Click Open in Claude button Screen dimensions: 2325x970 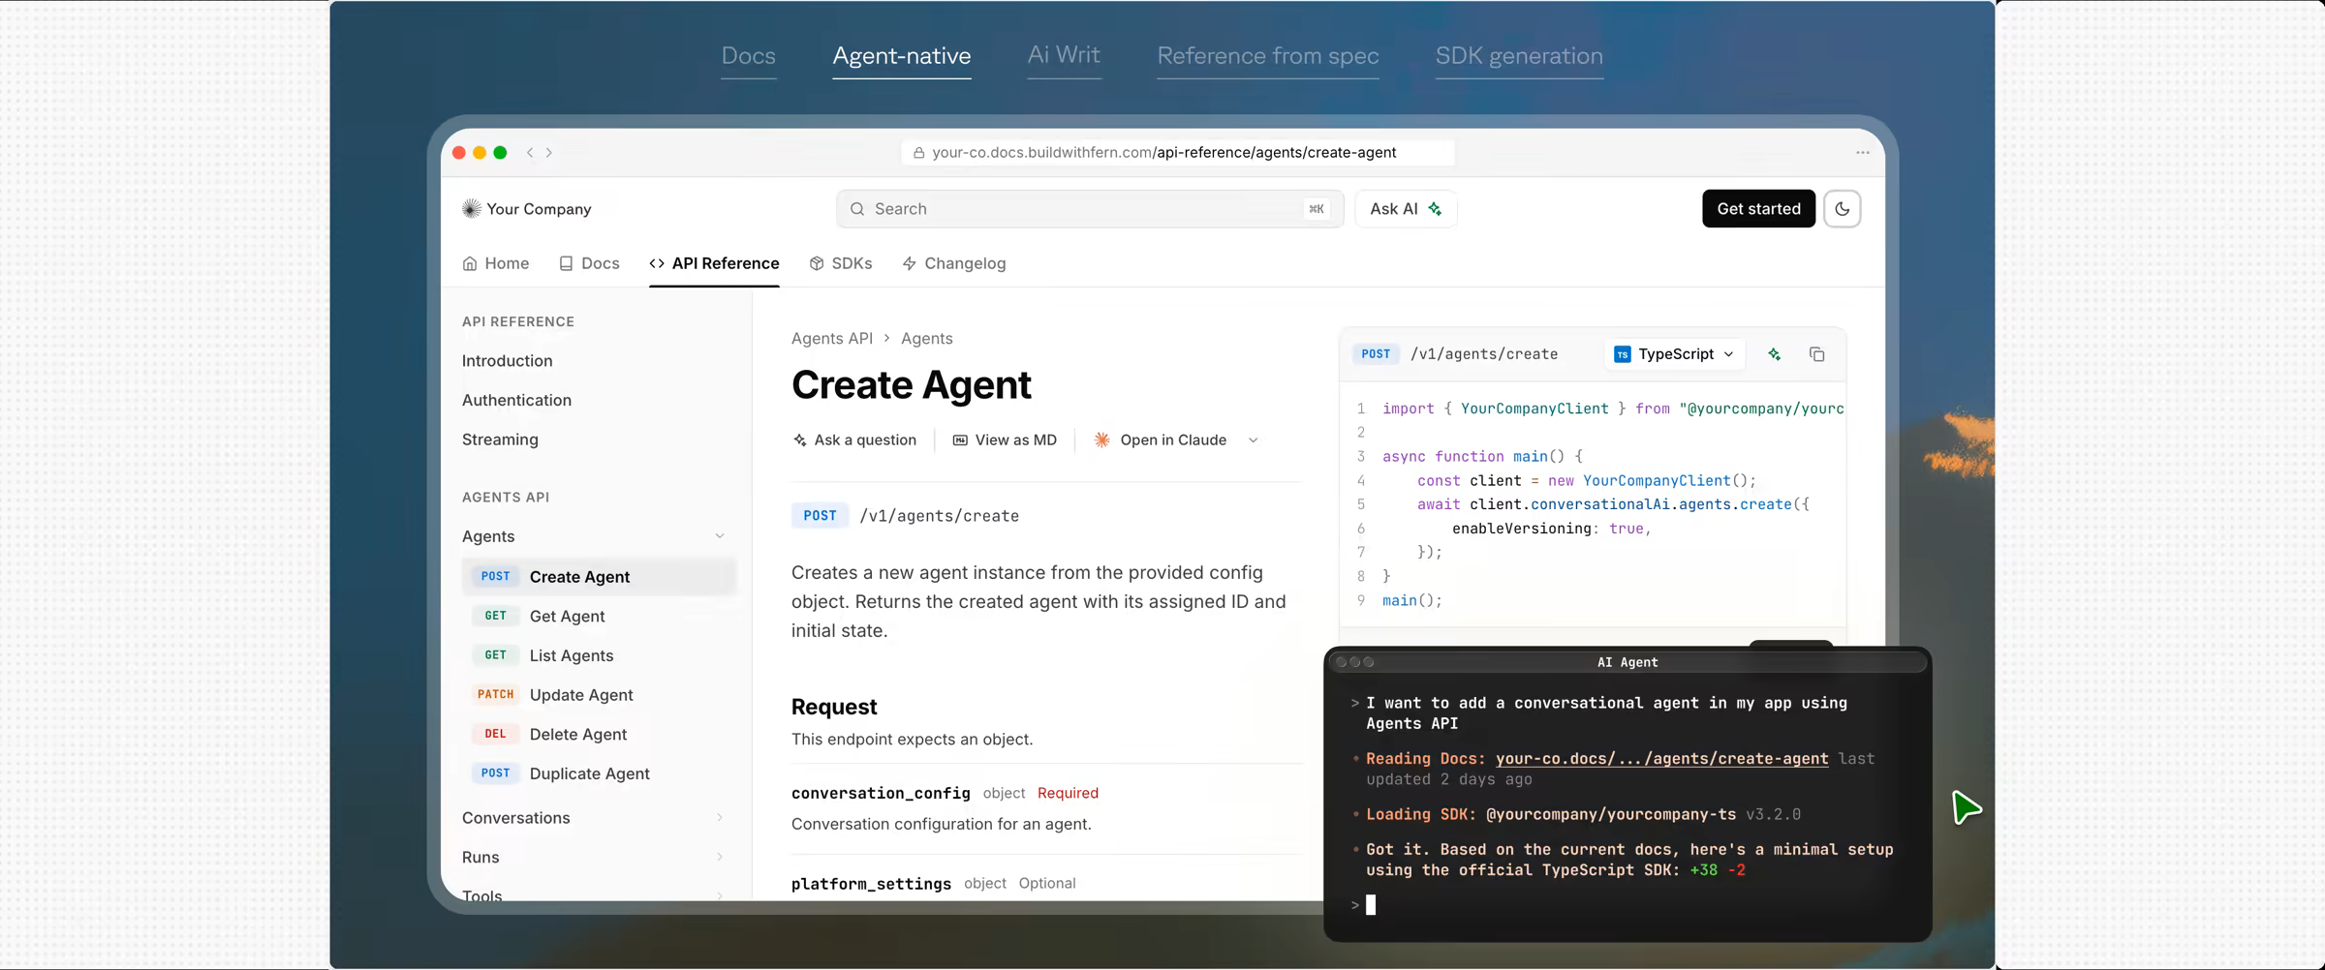[x=1160, y=440]
